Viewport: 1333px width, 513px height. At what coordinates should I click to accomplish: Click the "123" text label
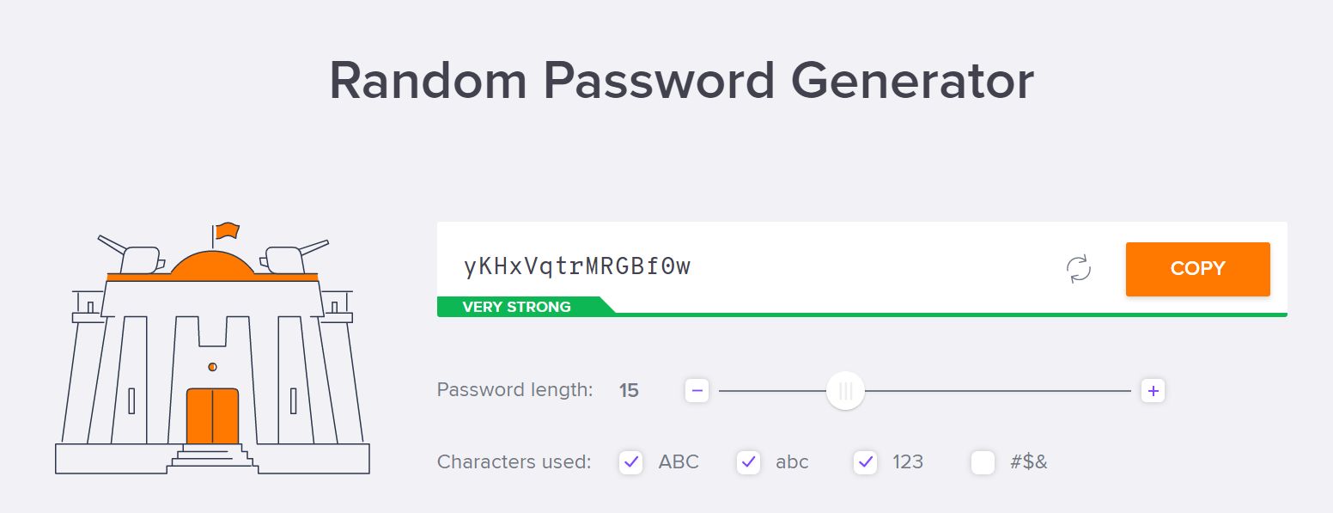coord(908,462)
